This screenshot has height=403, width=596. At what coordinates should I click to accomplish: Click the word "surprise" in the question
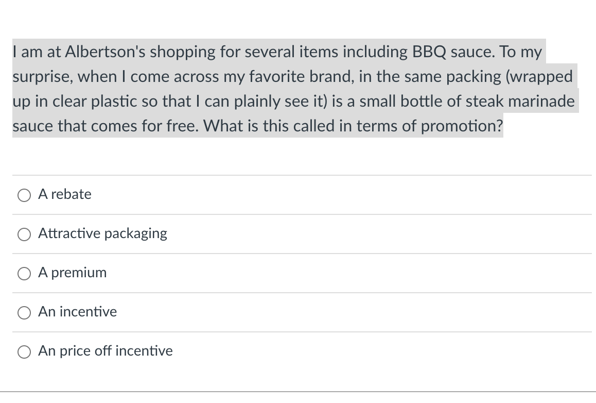point(42,76)
